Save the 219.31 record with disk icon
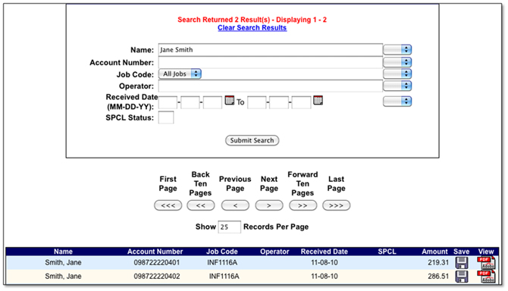The width and height of the screenshot is (508, 291). pos(461,263)
